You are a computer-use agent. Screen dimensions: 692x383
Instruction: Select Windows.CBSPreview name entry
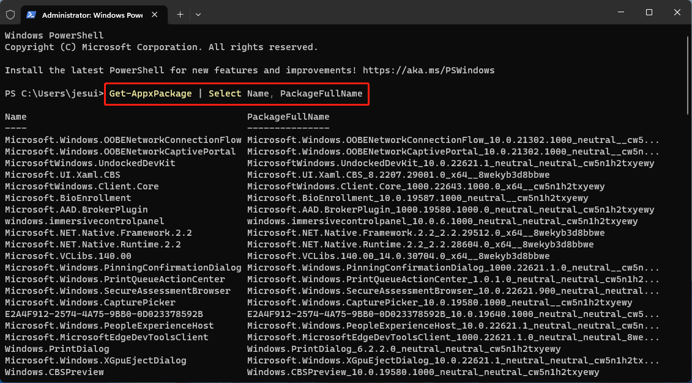pos(54,372)
